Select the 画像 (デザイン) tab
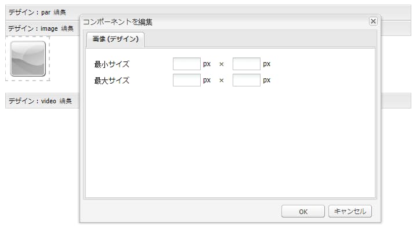416x228 pixels. click(x=115, y=39)
